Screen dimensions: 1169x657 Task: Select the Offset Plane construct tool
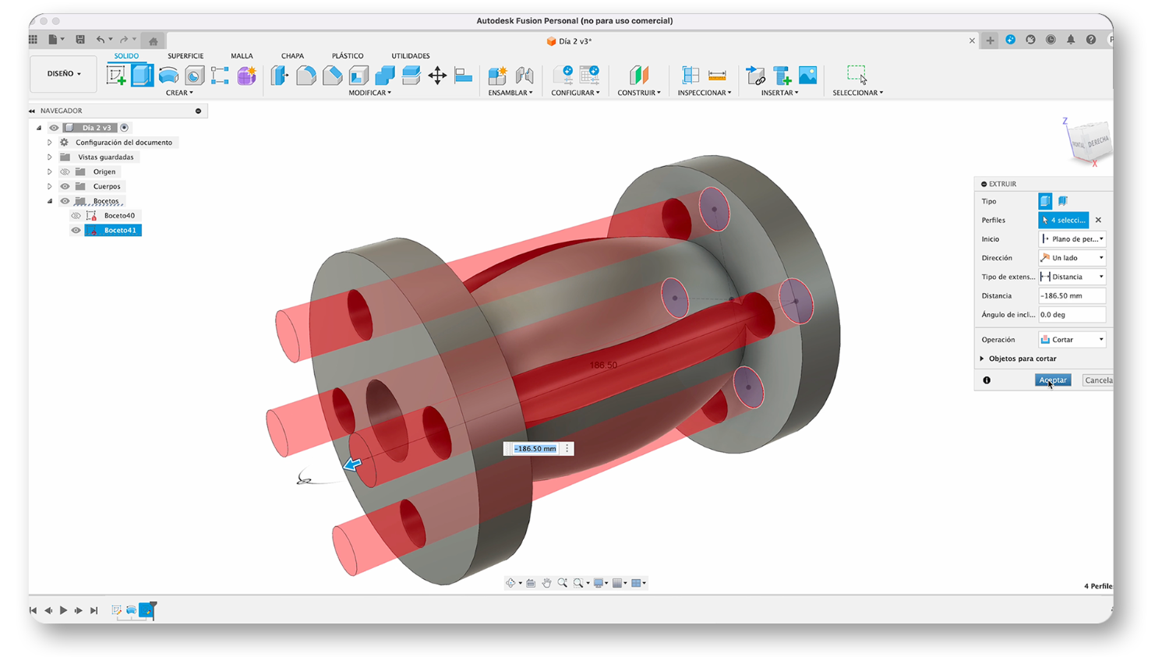[639, 75]
